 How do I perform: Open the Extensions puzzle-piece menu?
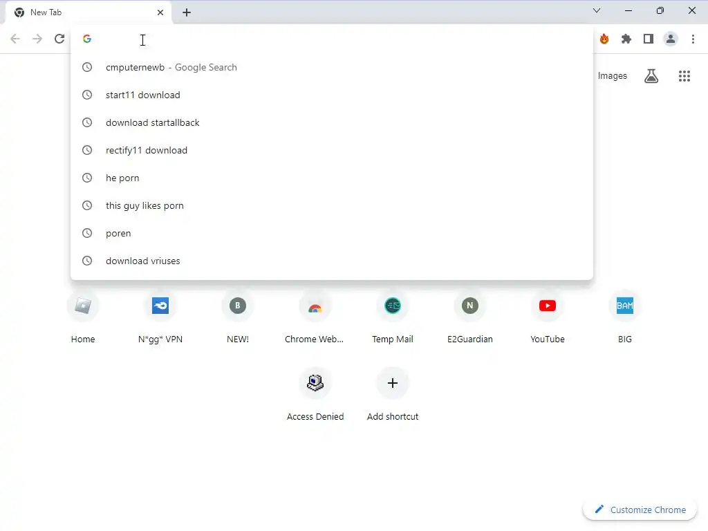(x=626, y=39)
